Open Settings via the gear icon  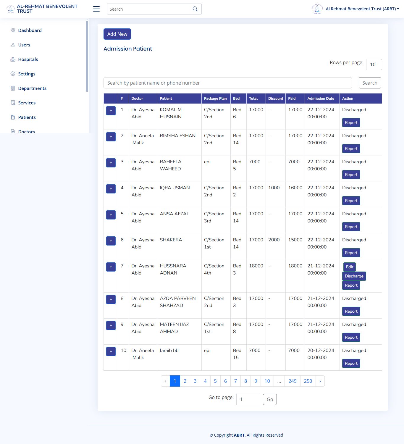pyautogui.click(x=13, y=74)
